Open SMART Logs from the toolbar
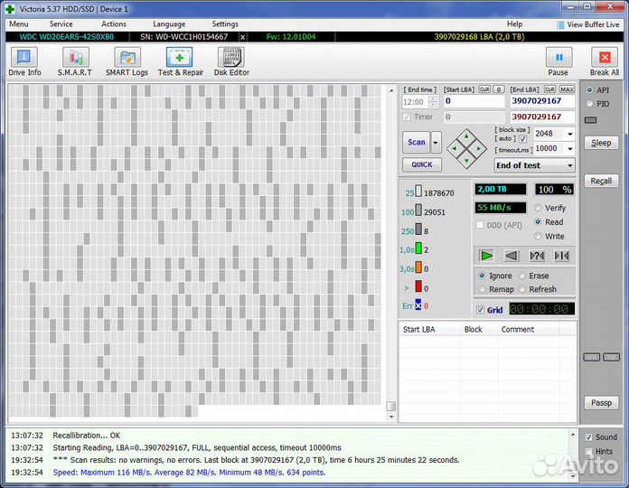The image size is (629, 488). (x=127, y=61)
